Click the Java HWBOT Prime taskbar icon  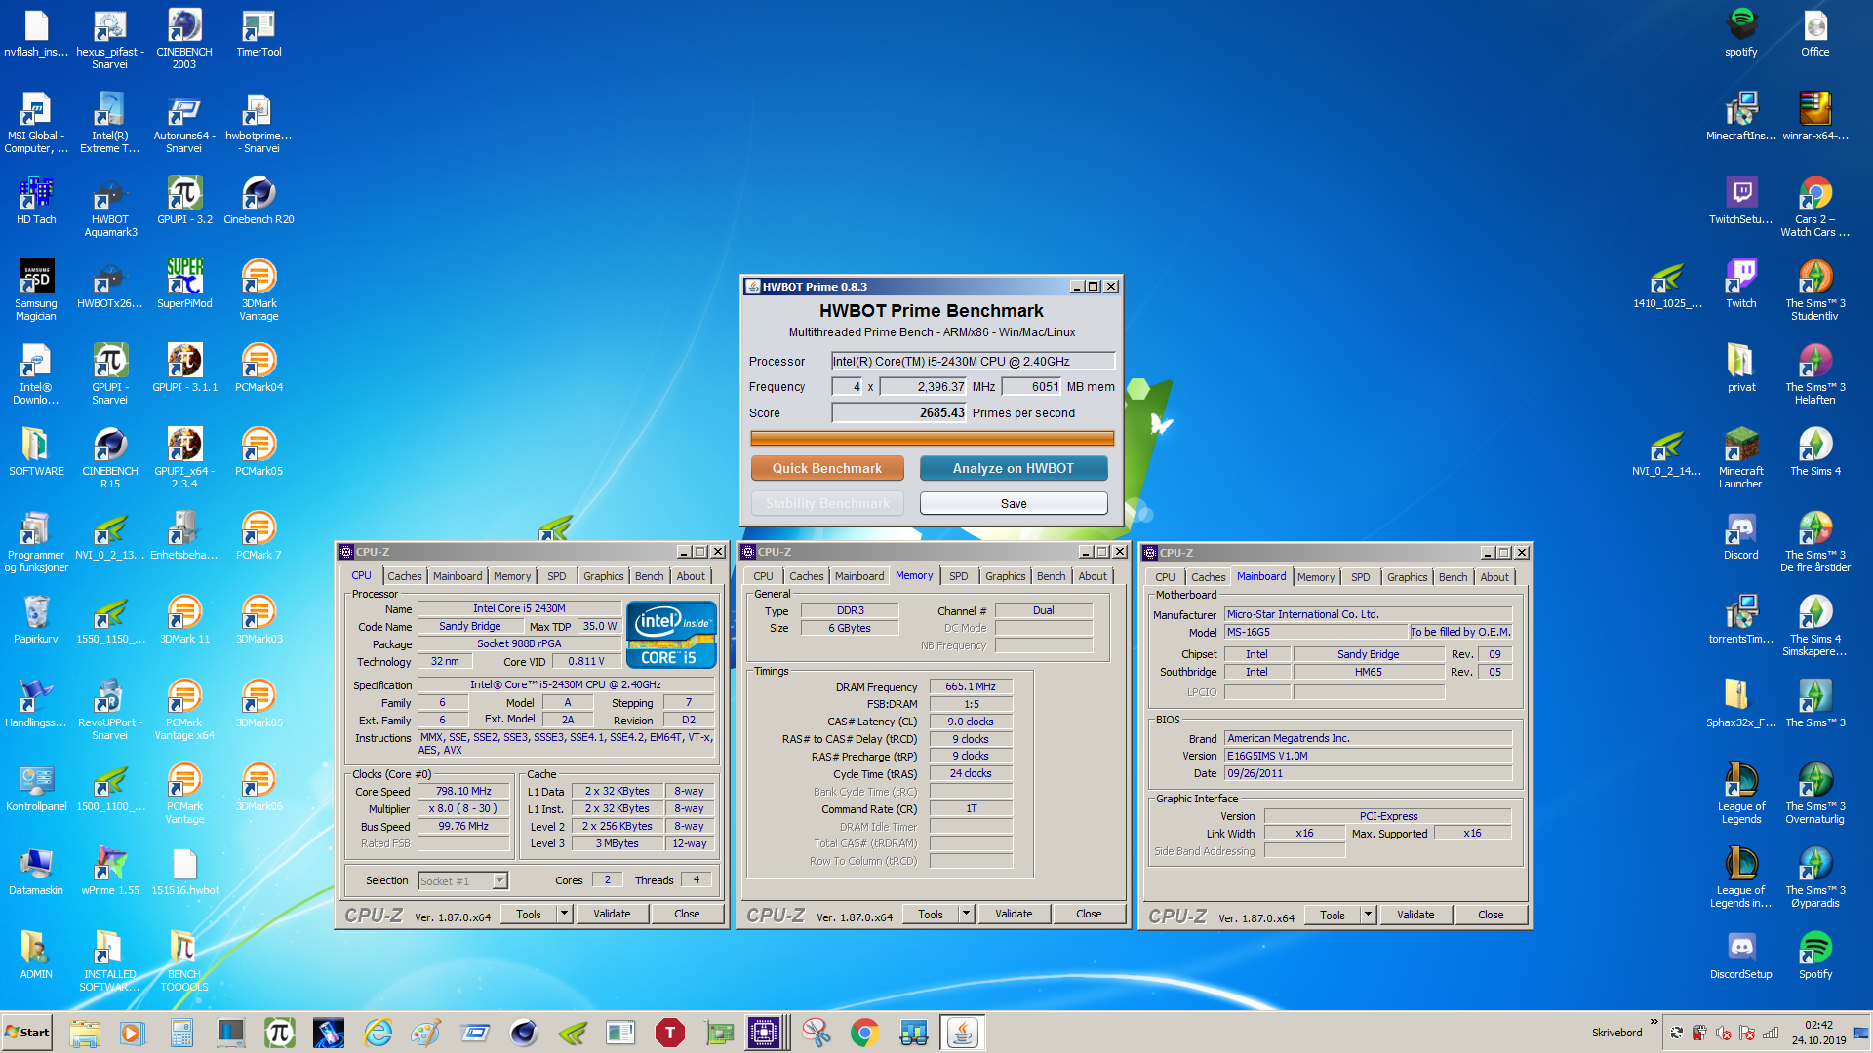[x=962, y=1033]
